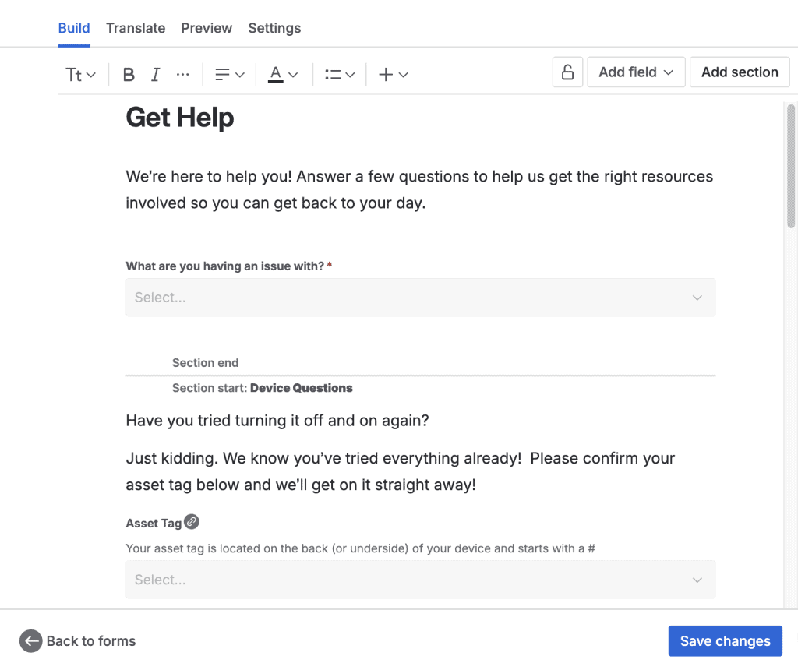Screen dimensions: 798x670
Task: Toggle the form lock icon
Action: click(x=567, y=72)
